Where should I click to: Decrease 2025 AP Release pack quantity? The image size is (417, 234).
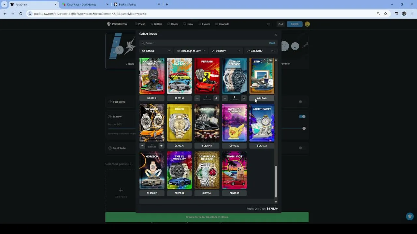click(225, 98)
